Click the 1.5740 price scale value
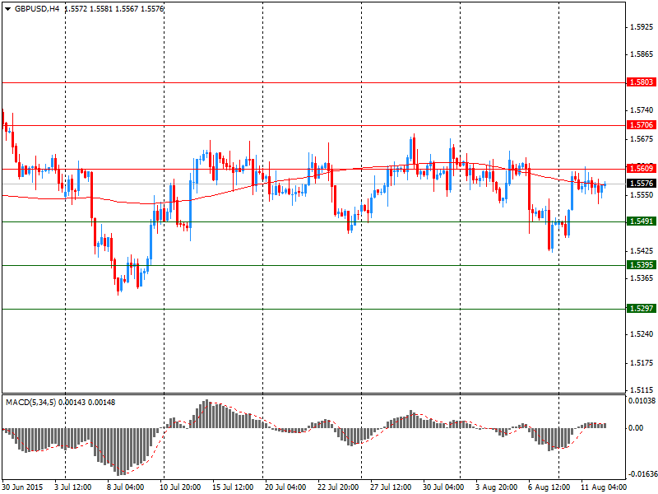The height and width of the screenshot is (494, 658). (x=642, y=110)
